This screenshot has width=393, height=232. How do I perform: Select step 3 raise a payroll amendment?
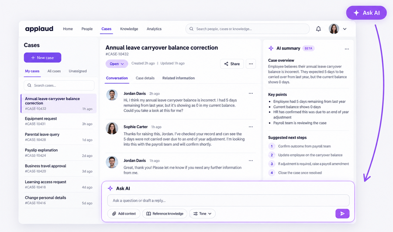[x=309, y=164]
